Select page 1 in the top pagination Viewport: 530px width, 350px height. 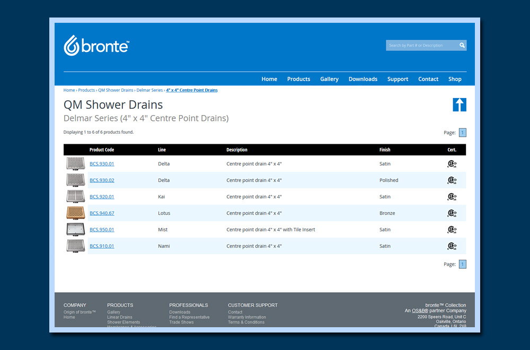point(462,133)
